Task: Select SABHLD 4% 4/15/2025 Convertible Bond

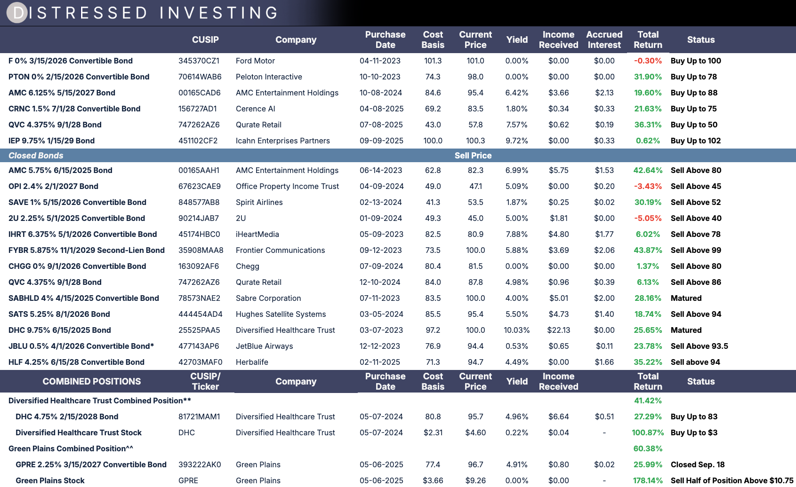Action: click(84, 298)
